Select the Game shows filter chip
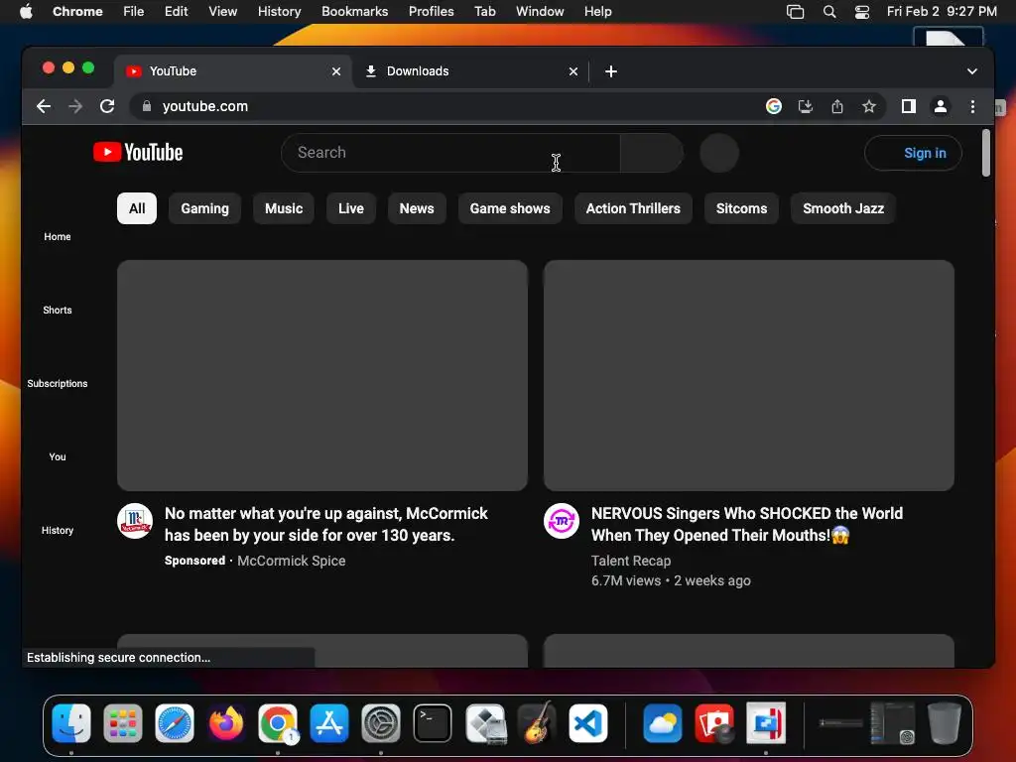This screenshot has width=1016, height=762. pos(510,208)
